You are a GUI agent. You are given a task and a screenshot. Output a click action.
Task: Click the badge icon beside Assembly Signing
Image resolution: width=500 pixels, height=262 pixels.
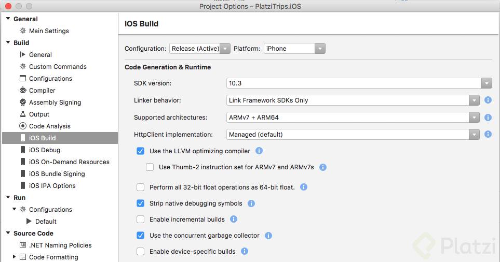(23, 102)
